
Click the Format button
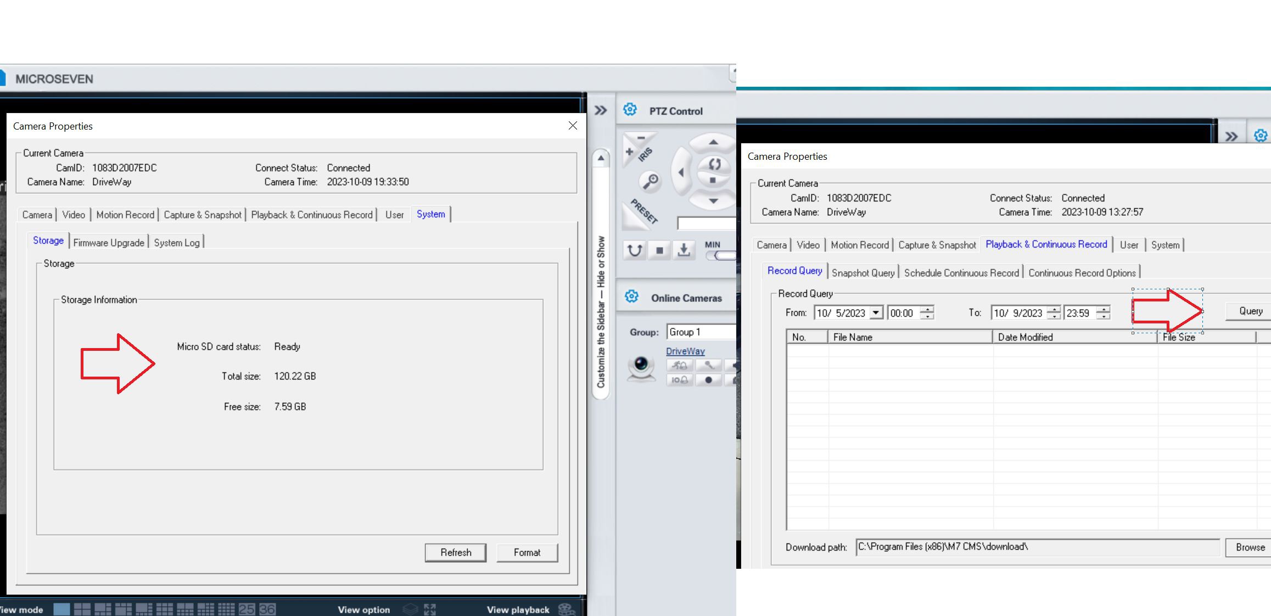pyautogui.click(x=527, y=552)
